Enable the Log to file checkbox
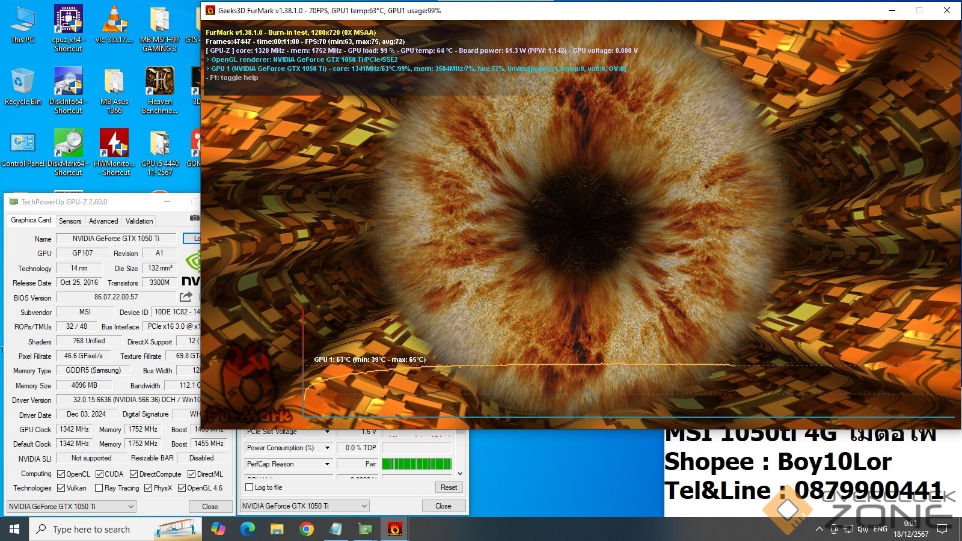This screenshot has height=541, width=962. coord(250,488)
